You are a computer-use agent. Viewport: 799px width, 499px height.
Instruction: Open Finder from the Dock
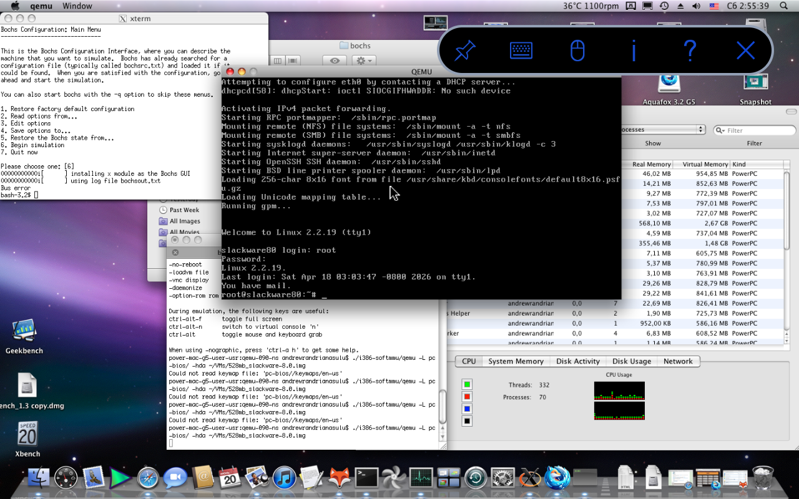coord(39,478)
